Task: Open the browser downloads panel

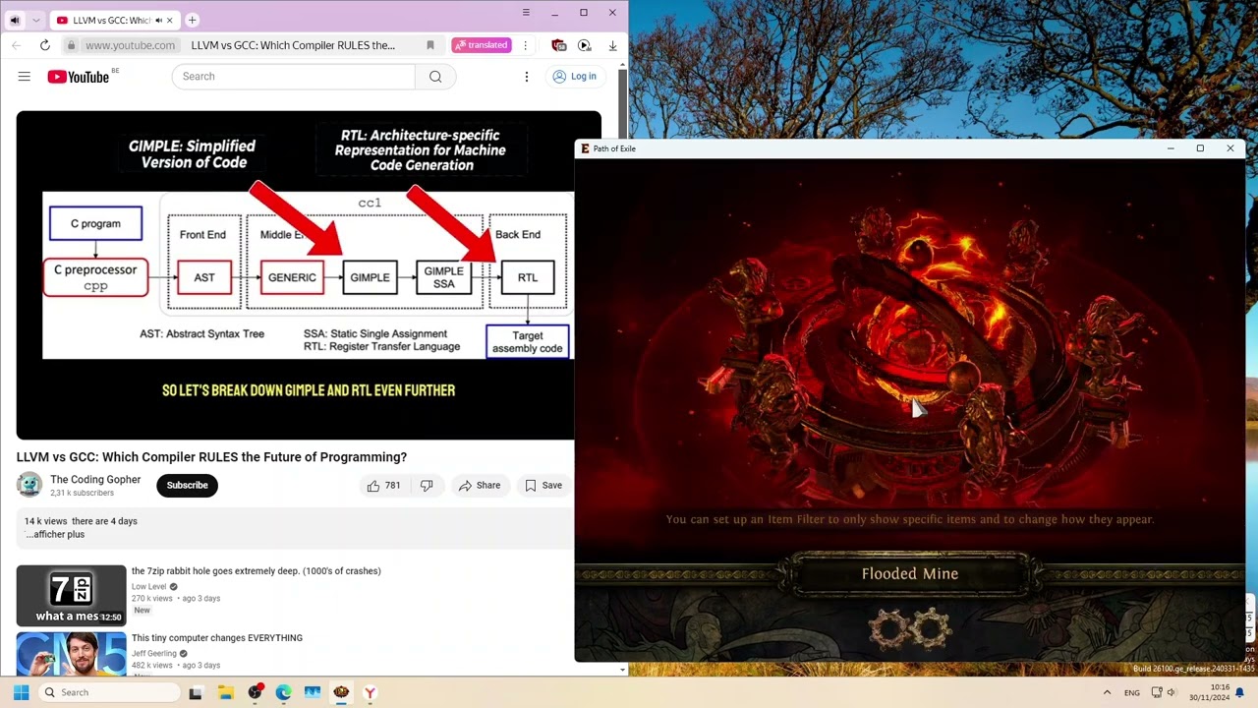Action: pos(612,45)
